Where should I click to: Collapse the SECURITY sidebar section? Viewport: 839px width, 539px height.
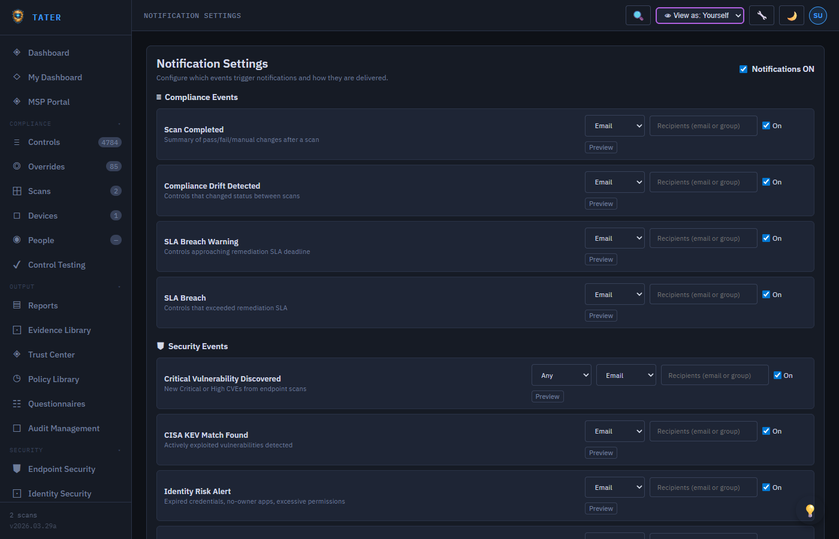coord(66,450)
